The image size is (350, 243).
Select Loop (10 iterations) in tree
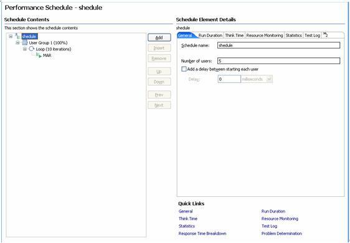pos(54,49)
